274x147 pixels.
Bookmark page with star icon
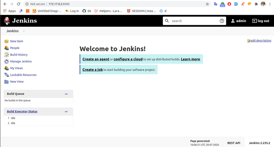click(x=207, y=4)
